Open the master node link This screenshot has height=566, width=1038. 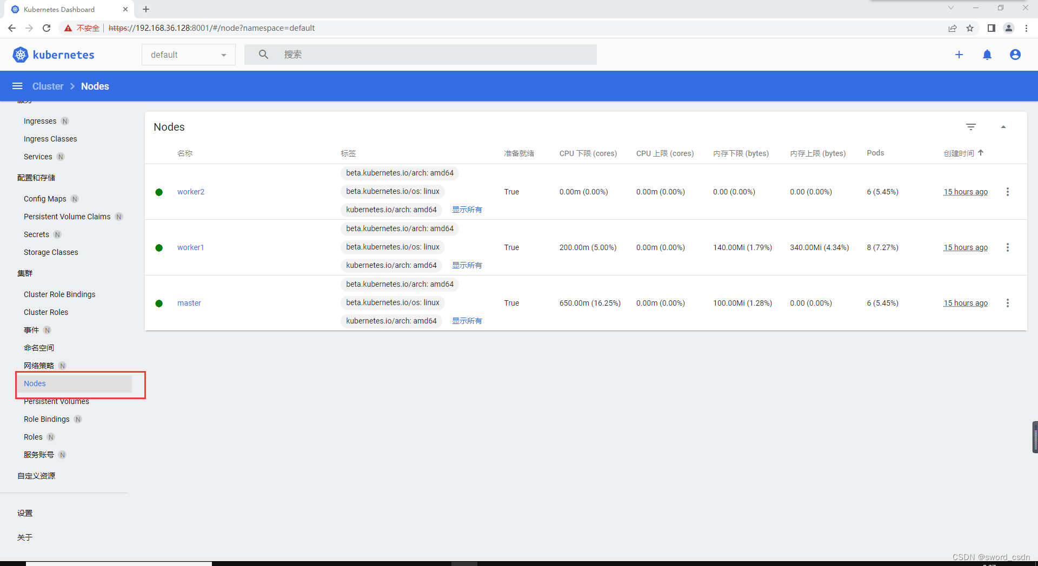(x=189, y=303)
